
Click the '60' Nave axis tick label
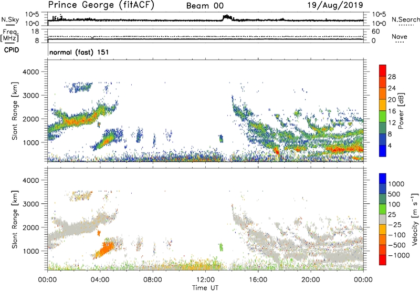[x=375, y=32]
